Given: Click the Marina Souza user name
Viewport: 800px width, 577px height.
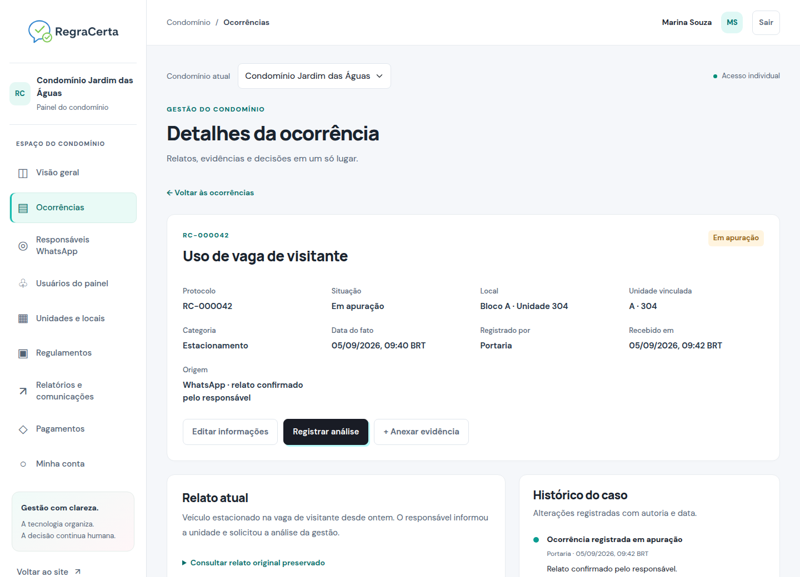Looking at the screenshot, I should pos(687,22).
